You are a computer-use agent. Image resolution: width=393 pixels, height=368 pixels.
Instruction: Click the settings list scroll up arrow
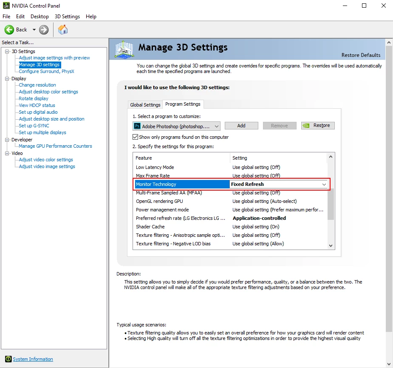[x=331, y=157]
